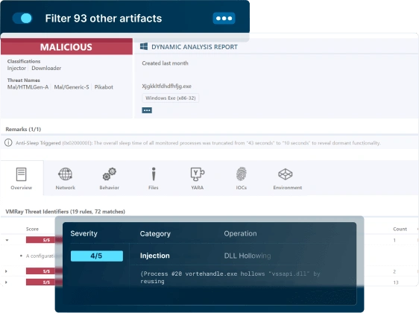Image resolution: width=419 pixels, height=313 pixels.
Task: Toggle the Filter 93 other artifacts switch
Action: click(x=22, y=19)
